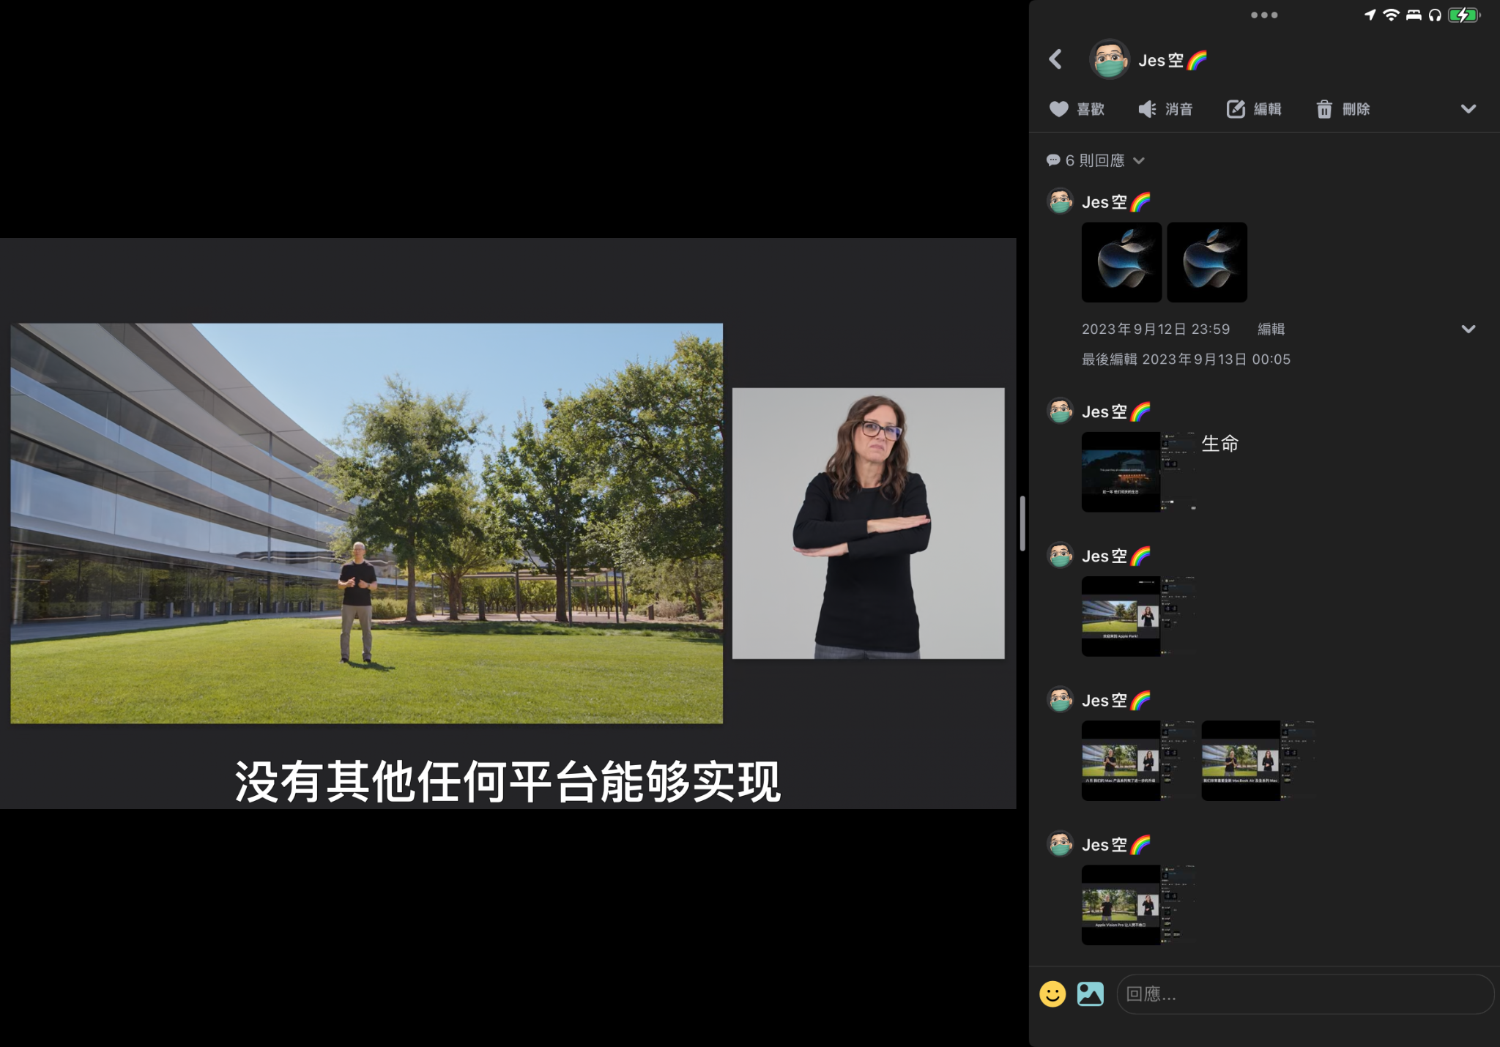Open the first Apple logo thumbnail
This screenshot has width=1500, height=1047.
pos(1121,262)
